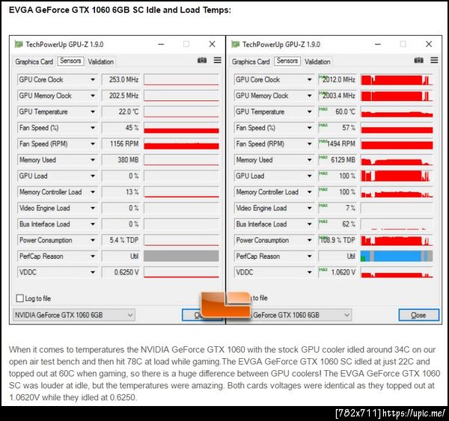The height and width of the screenshot is (421, 449).
Task: Click the screenshot camera icon in left GPU-Z window
Action: [202, 61]
